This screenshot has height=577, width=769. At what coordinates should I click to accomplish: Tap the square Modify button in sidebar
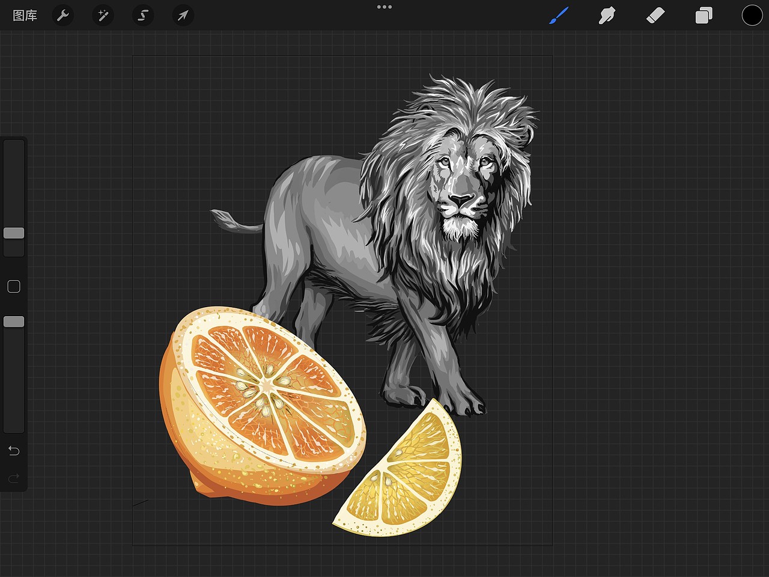pyautogui.click(x=14, y=287)
